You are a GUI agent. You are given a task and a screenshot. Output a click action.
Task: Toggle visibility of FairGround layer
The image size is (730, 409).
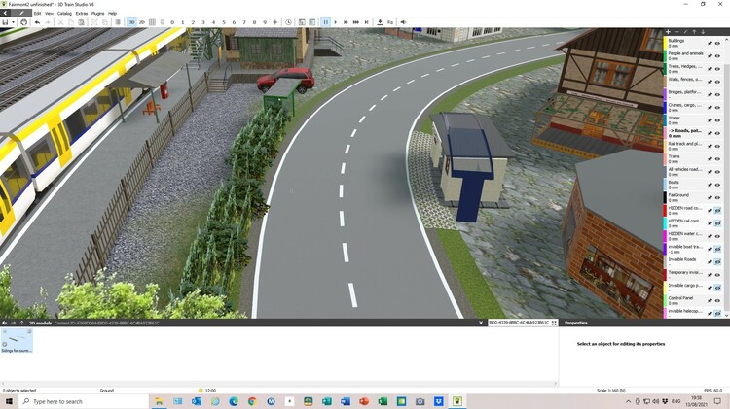(717, 197)
